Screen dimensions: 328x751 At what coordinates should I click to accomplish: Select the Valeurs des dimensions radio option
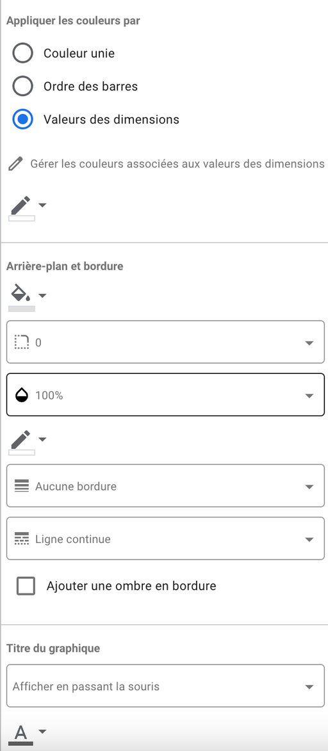click(22, 119)
